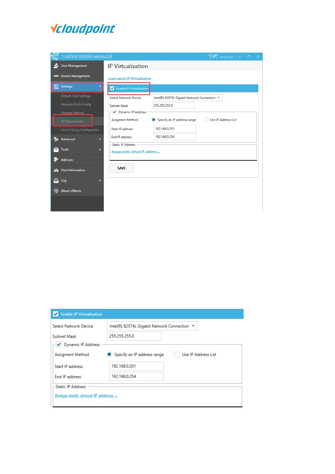Maximize the vMatrix Server Manager window

tap(249, 56)
